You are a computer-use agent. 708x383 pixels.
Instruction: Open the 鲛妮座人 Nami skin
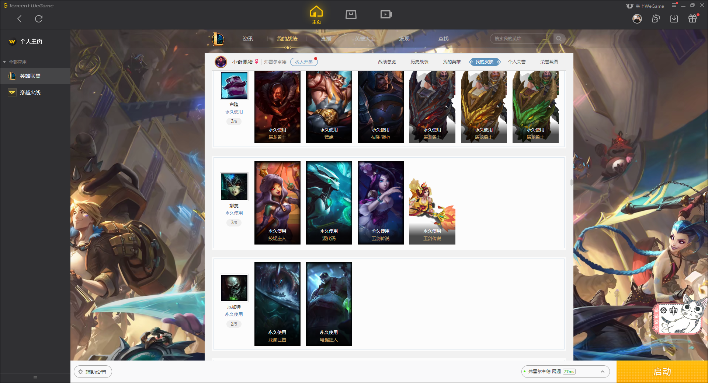pos(277,203)
